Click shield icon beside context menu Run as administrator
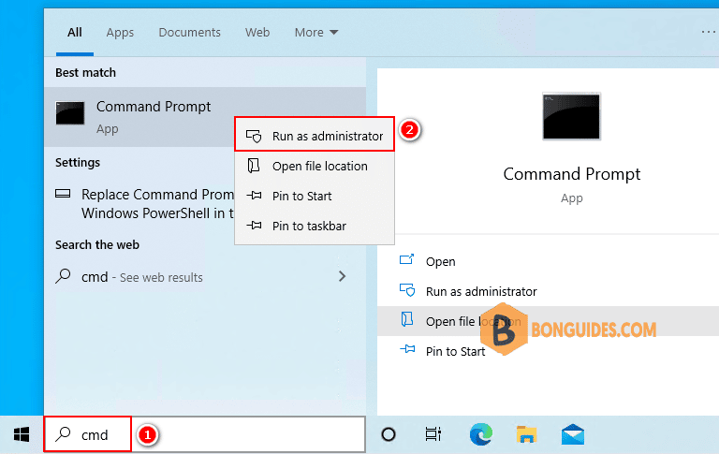This screenshot has height=454, width=719. coord(254,136)
